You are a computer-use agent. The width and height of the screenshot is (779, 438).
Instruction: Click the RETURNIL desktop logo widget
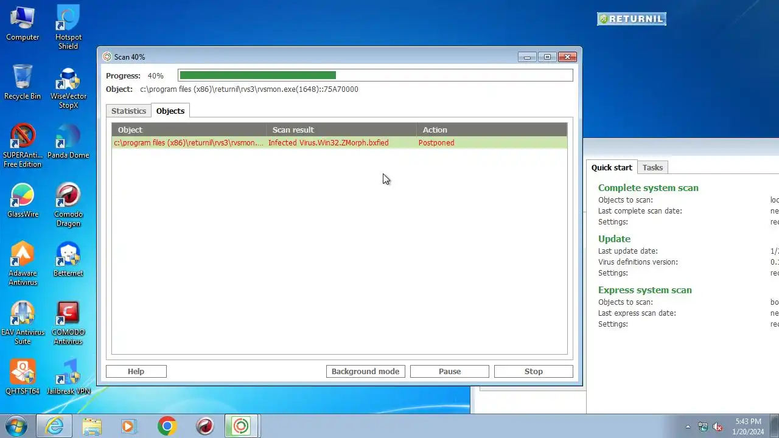(x=632, y=19)
